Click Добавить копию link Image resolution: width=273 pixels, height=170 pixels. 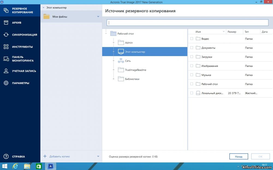pyautogui.click(x=60, y=156)
